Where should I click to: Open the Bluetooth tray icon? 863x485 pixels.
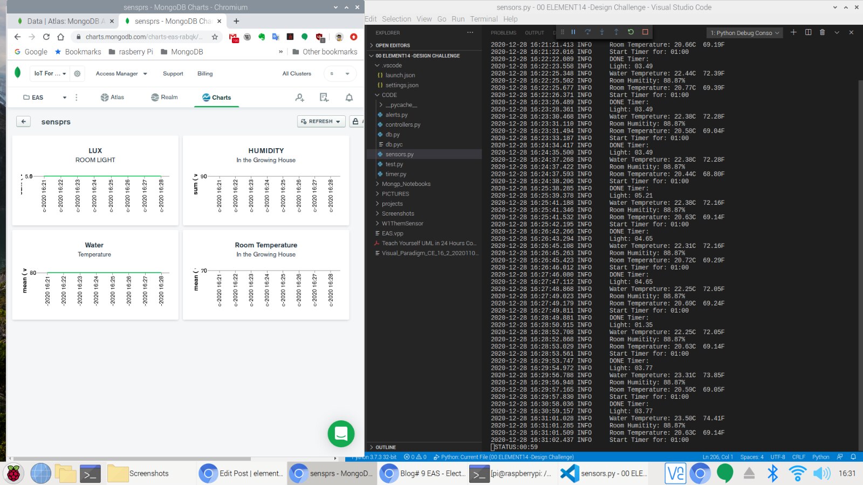tap(773, 474)
